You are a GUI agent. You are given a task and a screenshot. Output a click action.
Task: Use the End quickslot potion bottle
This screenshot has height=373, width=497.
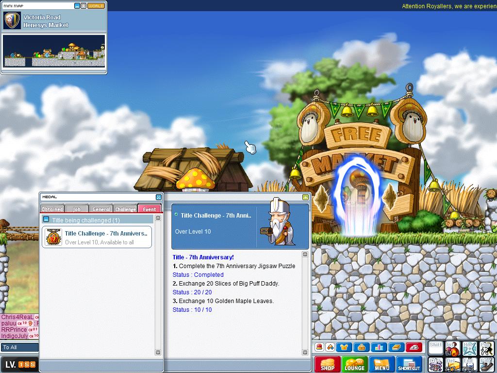coord(469,364)
